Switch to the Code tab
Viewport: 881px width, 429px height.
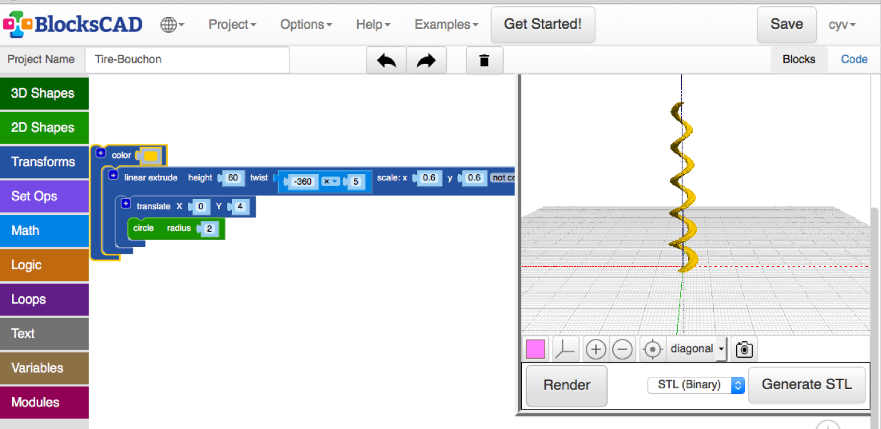point(853,59)
